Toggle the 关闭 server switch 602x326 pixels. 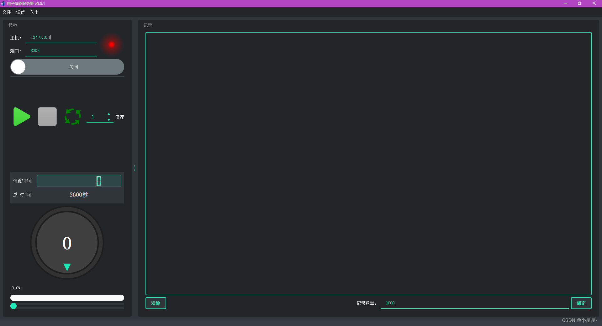click(x=67, y=67)
